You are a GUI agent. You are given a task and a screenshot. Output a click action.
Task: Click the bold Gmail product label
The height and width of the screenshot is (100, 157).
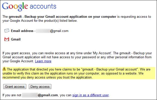16,39
